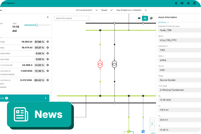
Task: Click the favorites star icon
Action: coord(188,3)
